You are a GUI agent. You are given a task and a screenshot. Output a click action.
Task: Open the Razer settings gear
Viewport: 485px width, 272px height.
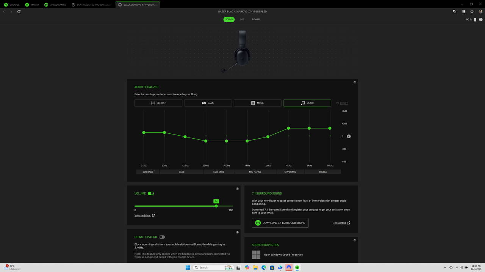472,12
